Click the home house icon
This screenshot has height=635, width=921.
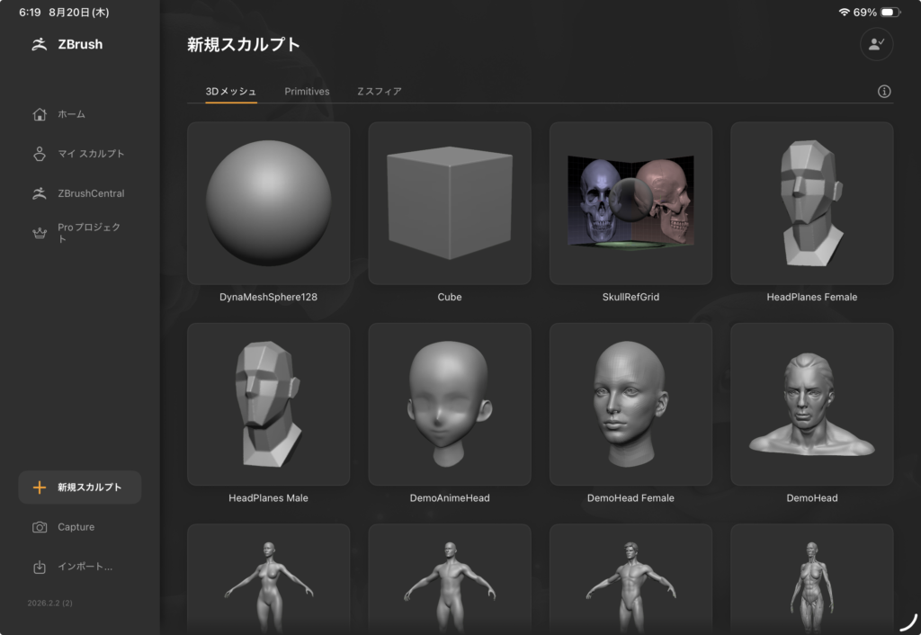point(40,114)
